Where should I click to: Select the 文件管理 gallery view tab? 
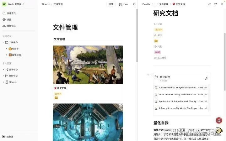coord(59,39)
